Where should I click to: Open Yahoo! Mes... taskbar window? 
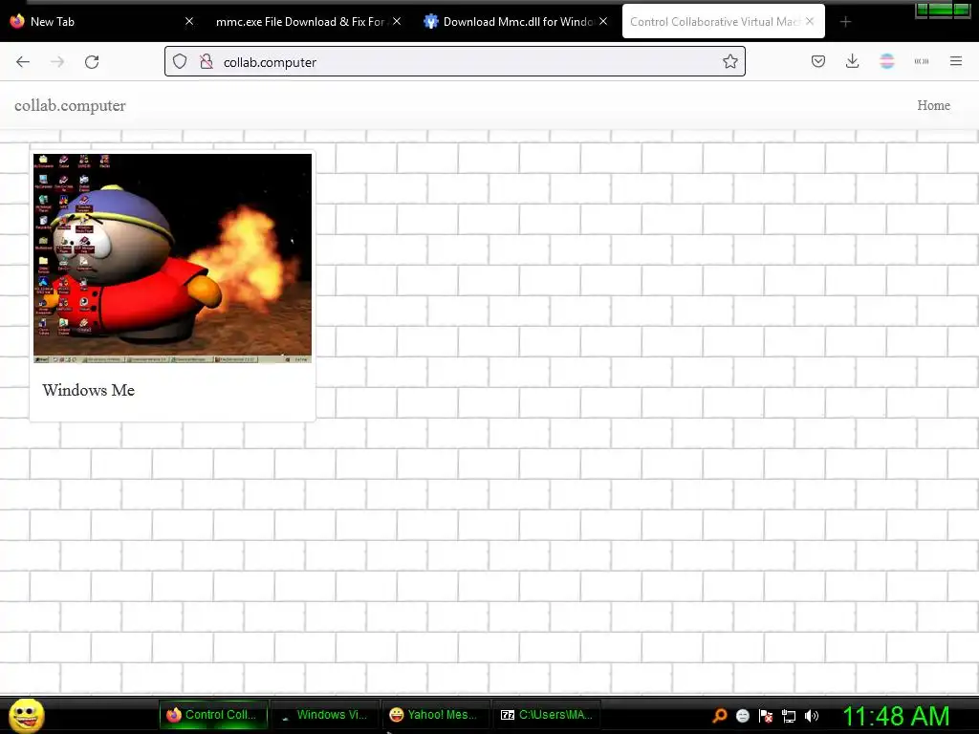pyautogui.click(x=435, y=715)
